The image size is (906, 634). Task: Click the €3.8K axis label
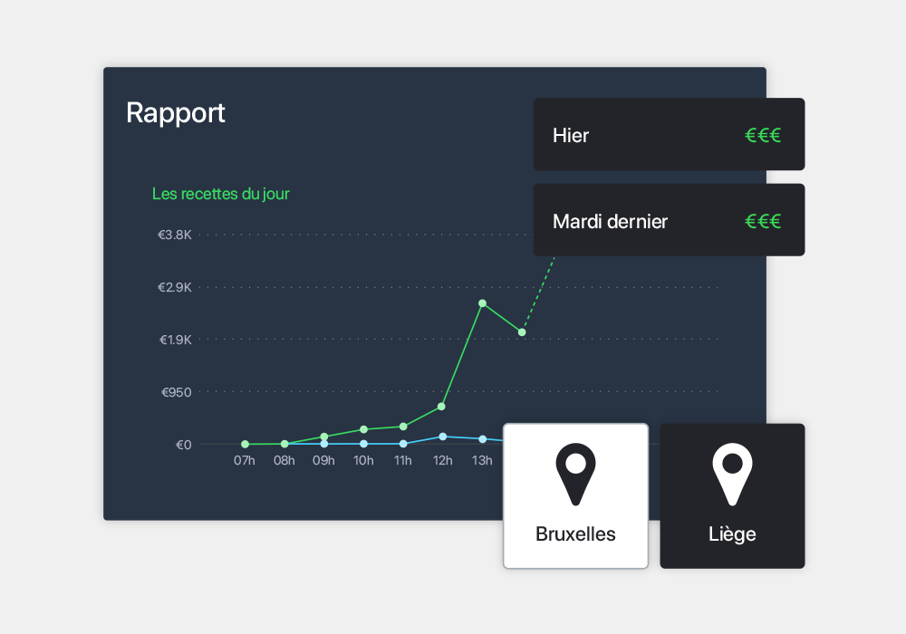[x=175, y=235]
